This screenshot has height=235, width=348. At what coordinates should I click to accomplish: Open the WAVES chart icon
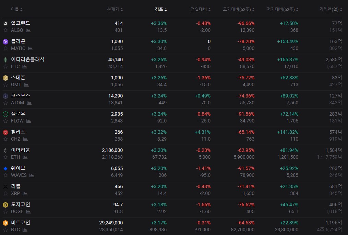pyautogui.click(x=32, y=175)
